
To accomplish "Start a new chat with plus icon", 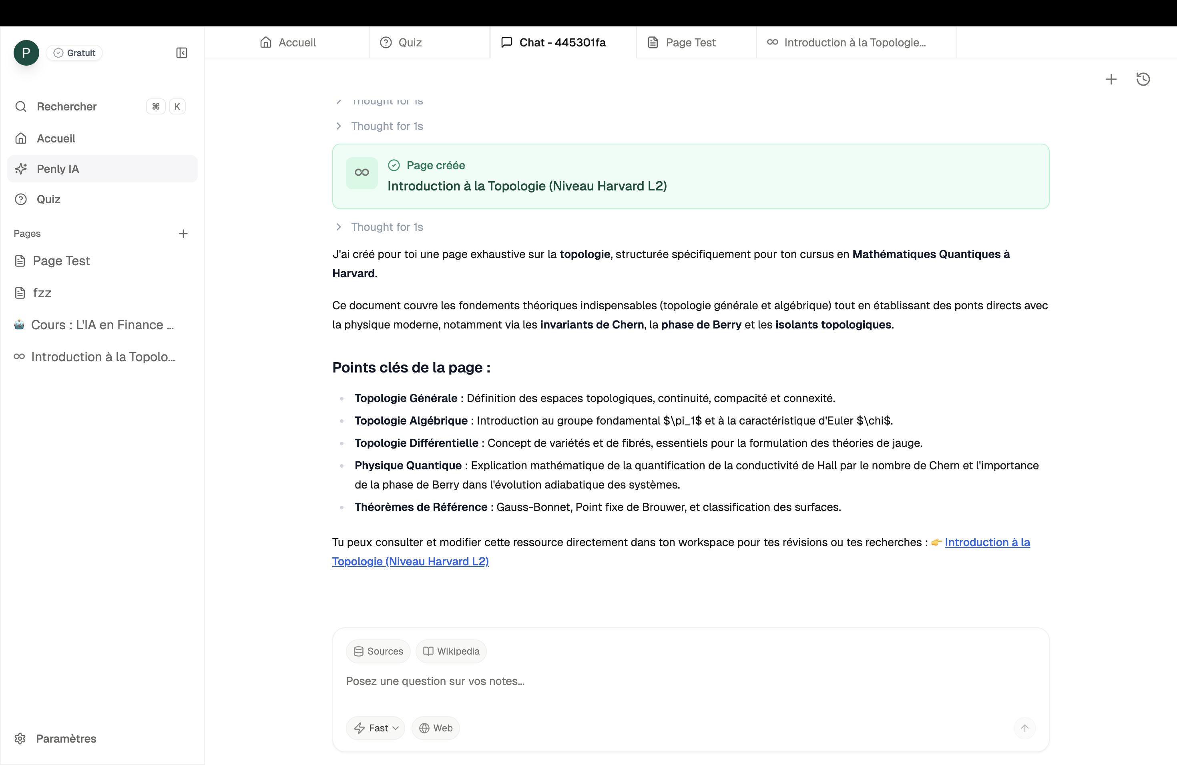I will point(1111,79).
